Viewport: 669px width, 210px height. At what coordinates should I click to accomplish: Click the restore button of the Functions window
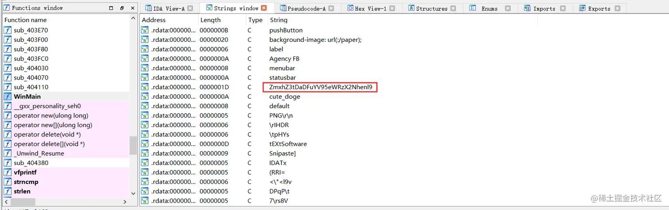122,8
